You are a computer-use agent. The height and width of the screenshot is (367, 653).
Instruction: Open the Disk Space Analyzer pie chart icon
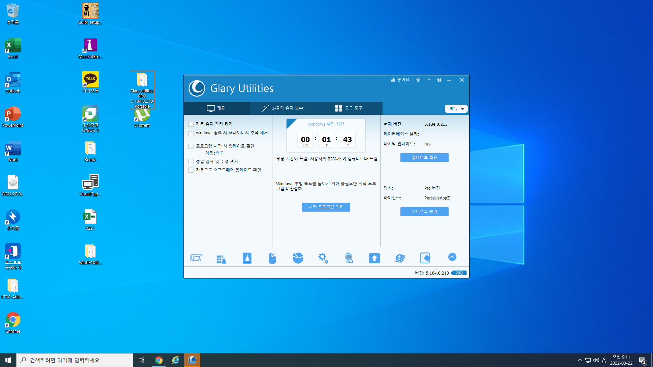[298, 258]
